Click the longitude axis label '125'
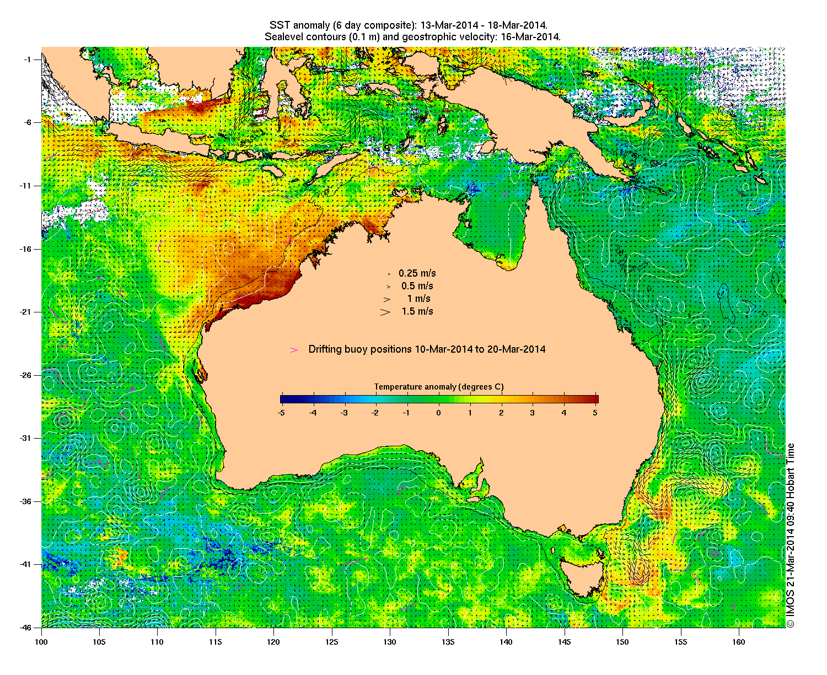Image resolution: width=827 pixels, height=675 pixels. 332,641
